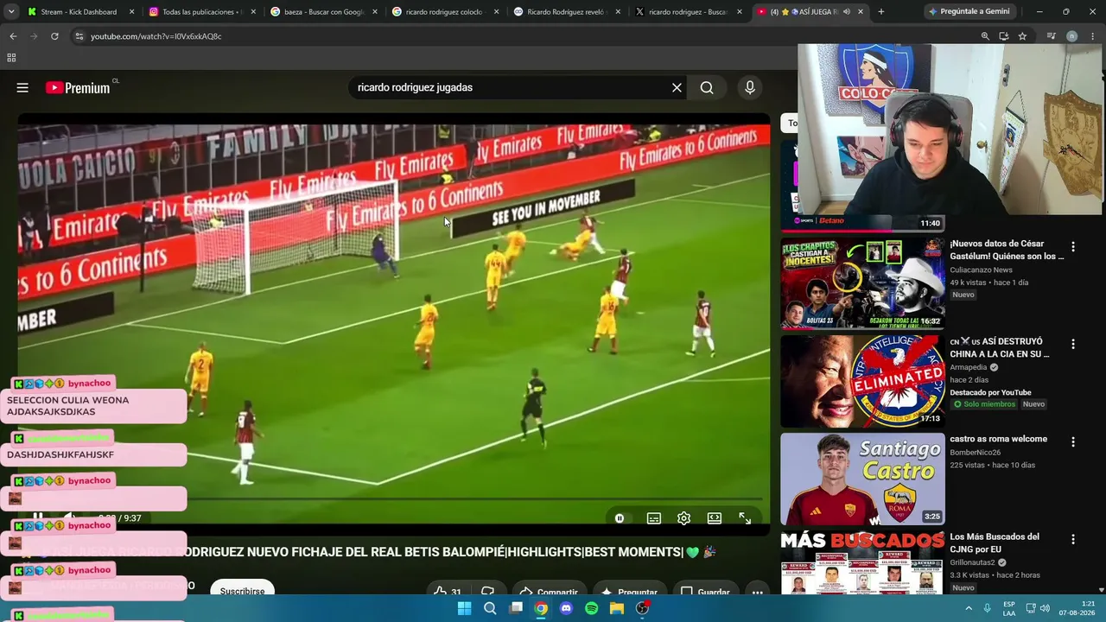Pause the playing video

[37, 518]
